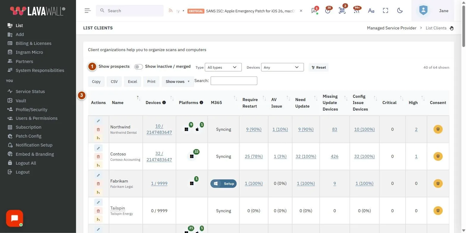Click the table Search input field
Screen dimensions: 466x233
(x=234, y=81)
